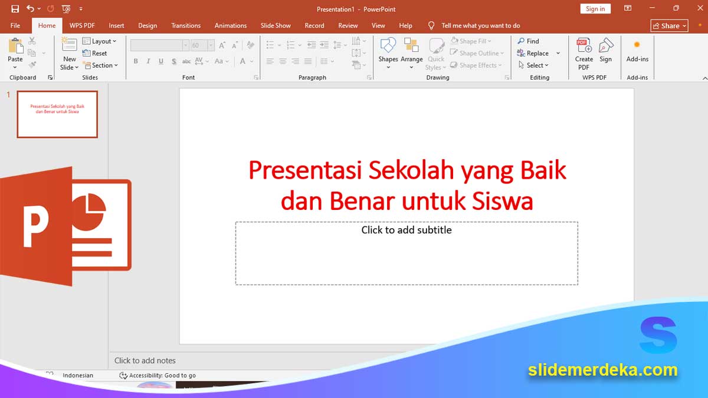Switch to the Transitions tab
Screen dimensions: 708x398
(186, 25)
